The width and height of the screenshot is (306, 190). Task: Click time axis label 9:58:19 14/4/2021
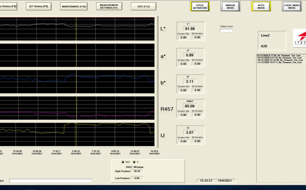(115, 152)
